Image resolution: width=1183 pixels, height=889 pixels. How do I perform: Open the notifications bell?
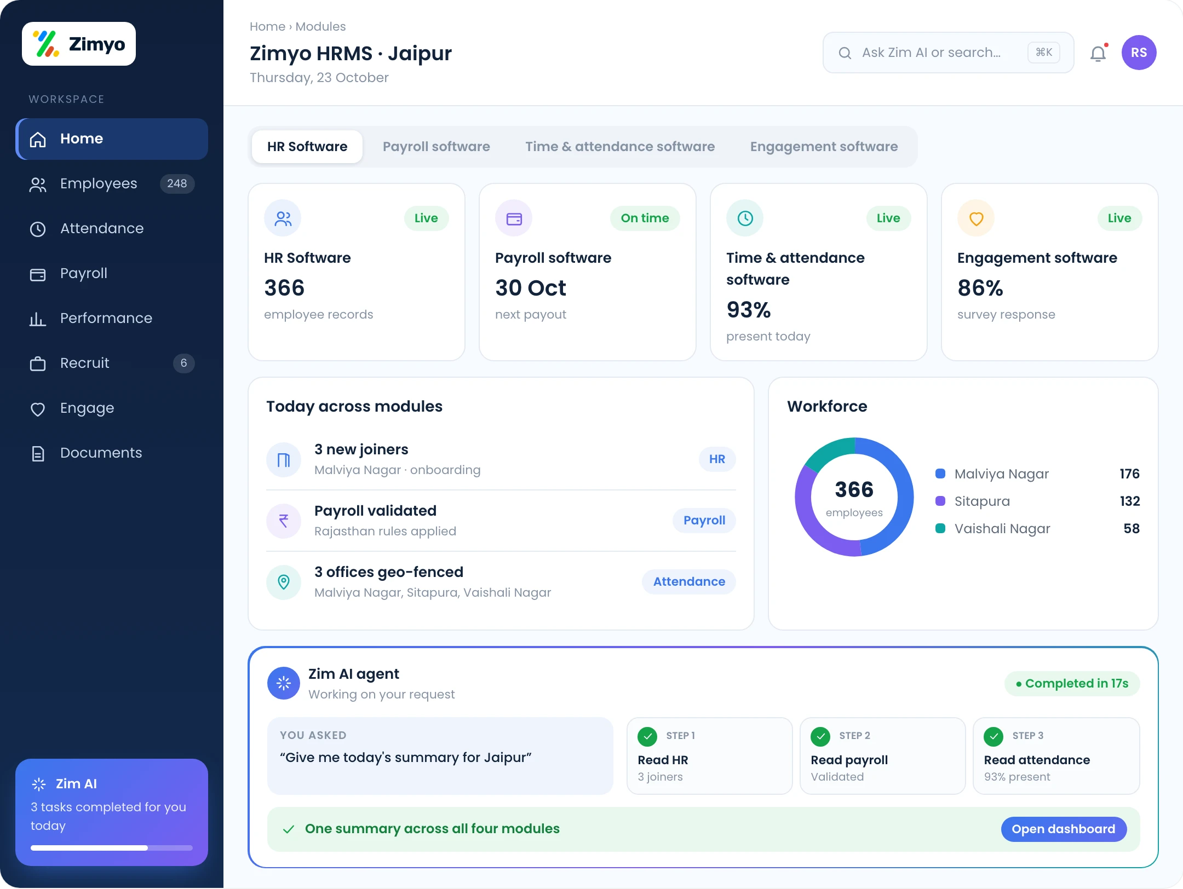tap(1098, 53)
